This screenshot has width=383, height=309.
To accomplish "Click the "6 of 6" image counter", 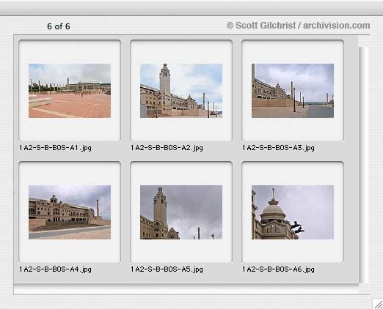I will [59, 26].
